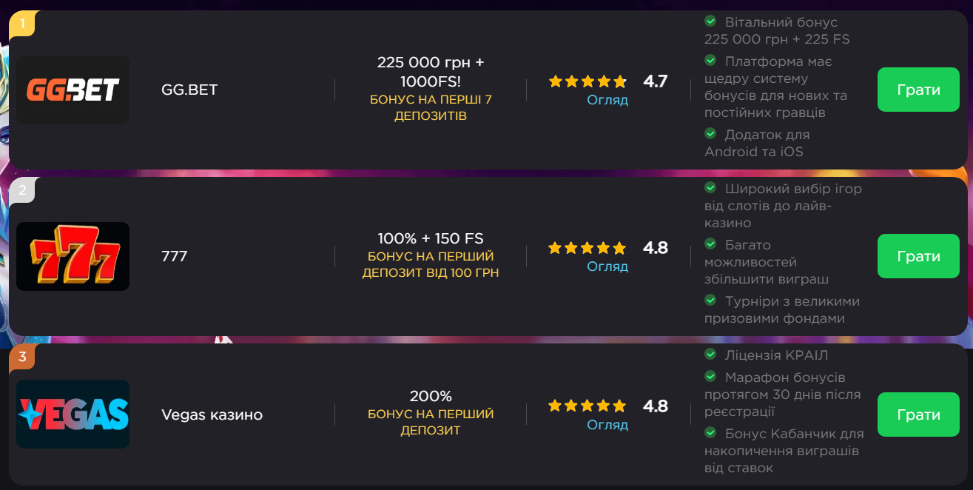This screenshot has height=490, width=973.
Task: Click checkmark beside Турніри з великими призовими
Action: [x=710, y=300]
